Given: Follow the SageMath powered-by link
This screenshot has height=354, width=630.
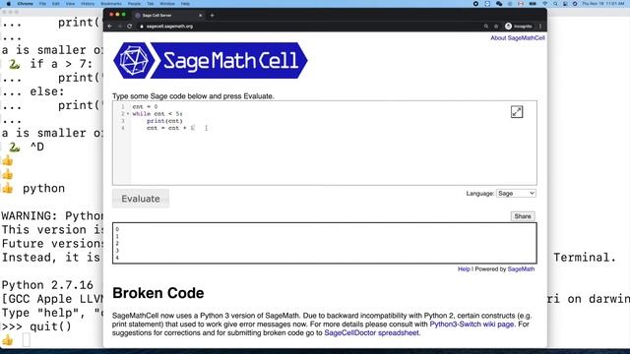Looking at the screenshot, I should pyautogui.click(x=521, y=269).
